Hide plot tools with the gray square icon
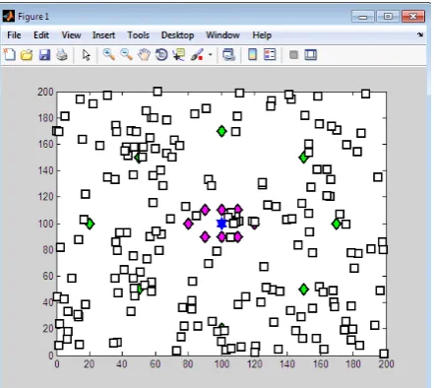This screenshot has width=434, height=388. [293, 55]
